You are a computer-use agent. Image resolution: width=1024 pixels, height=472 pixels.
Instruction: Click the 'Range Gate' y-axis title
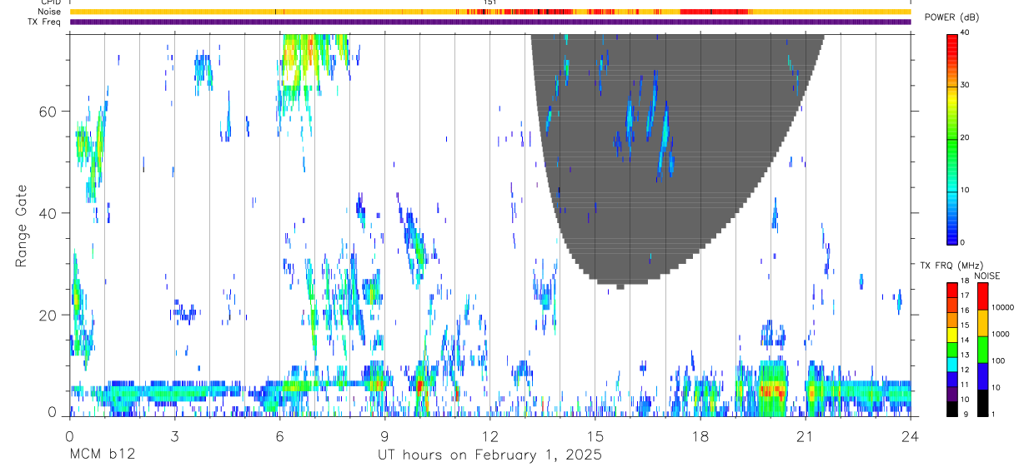[22, 226]
